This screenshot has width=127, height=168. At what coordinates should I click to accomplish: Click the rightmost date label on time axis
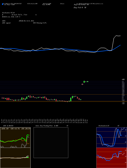pyautogui.click(x=88, y=121)
